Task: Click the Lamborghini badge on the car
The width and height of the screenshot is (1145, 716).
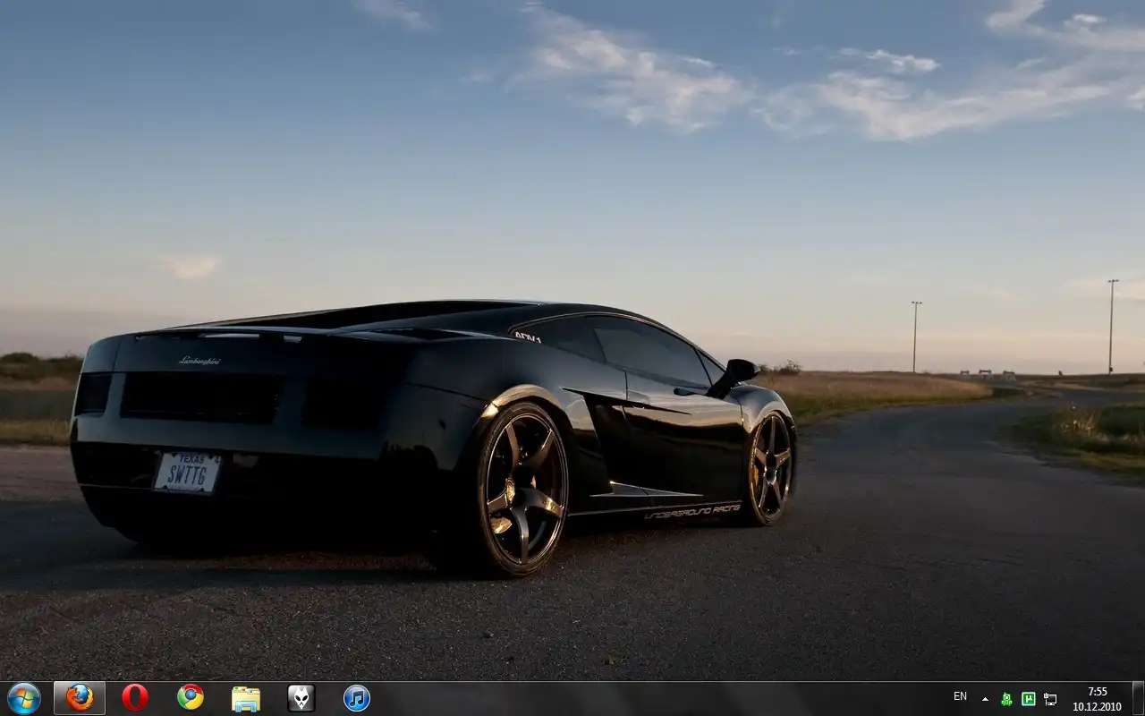Action: click(x=199, y=361)
